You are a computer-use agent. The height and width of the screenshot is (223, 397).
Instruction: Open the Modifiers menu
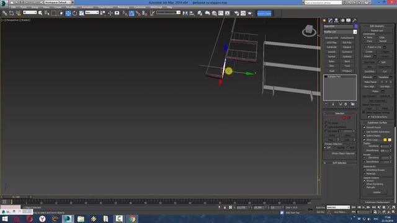click(x=71, y=7)
